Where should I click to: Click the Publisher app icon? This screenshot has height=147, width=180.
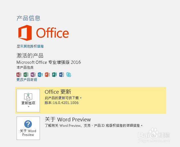point(54,75)
